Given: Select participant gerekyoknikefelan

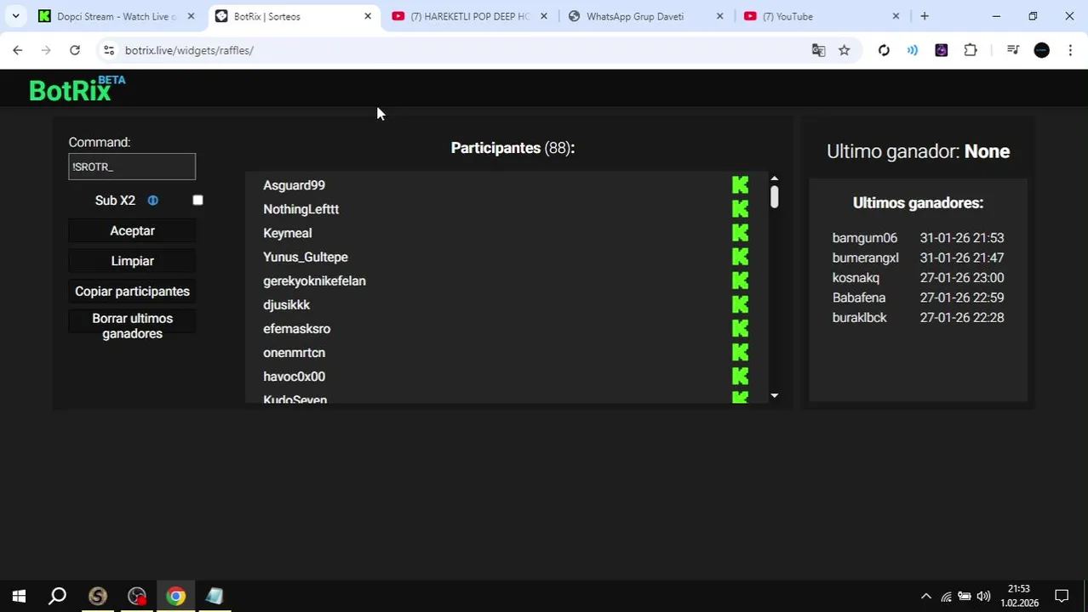Looking at the screenshot, I should point(314,280).
